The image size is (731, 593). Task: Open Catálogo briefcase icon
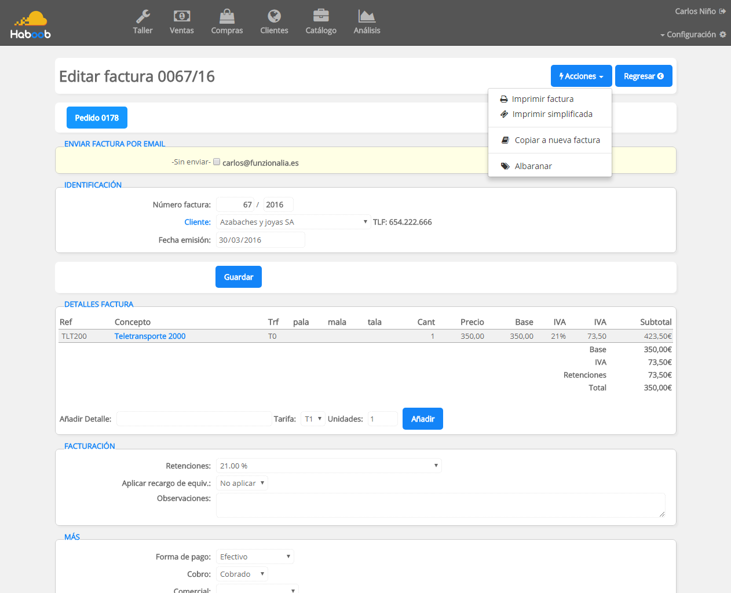click(321, 16)
